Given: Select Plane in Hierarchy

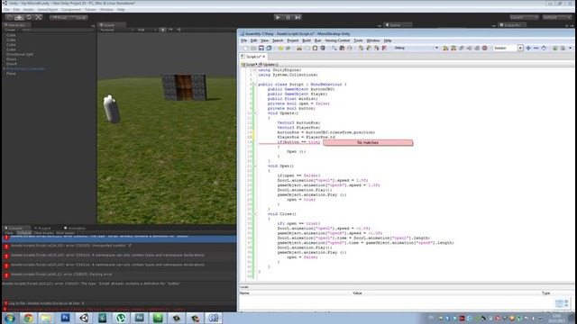Looking at the screenshot, I should point(11,74).
